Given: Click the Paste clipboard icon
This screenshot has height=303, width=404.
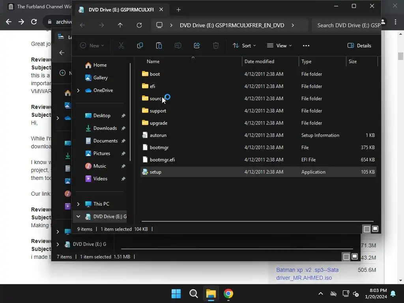Looking at the screenshot, I should pyautogui.click(x=159, y=46).
